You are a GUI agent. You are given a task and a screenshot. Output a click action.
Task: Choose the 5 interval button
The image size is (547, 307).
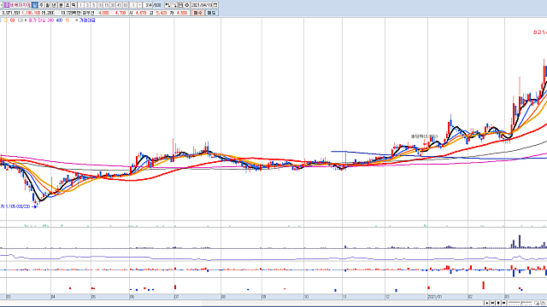[93, 5]
